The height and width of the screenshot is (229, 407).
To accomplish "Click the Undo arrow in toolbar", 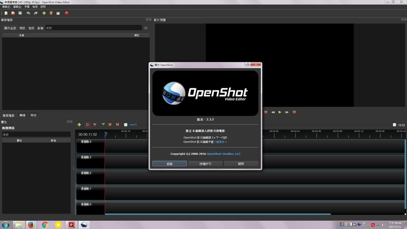I will point(28,13).
